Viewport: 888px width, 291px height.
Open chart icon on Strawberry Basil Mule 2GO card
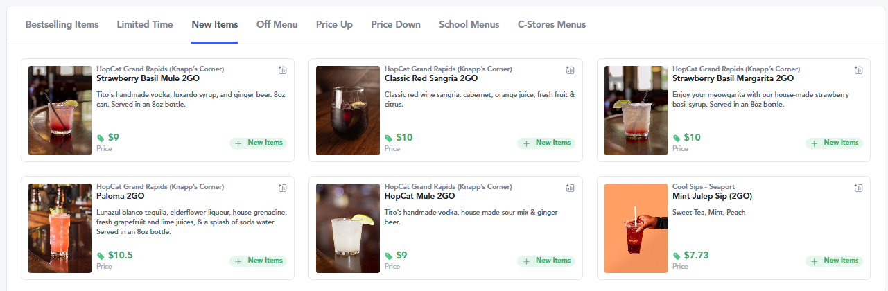(282, 70)
